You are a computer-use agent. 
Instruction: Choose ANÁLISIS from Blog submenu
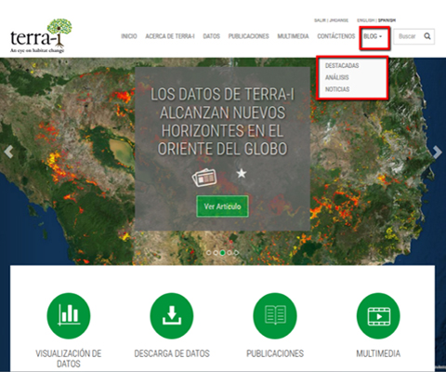[x=337, y=77]
